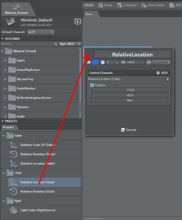Click the Command icon in toolbar

click(x=119, y=5)
